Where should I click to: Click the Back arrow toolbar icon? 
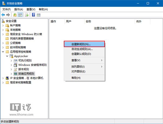pos(3,15)
